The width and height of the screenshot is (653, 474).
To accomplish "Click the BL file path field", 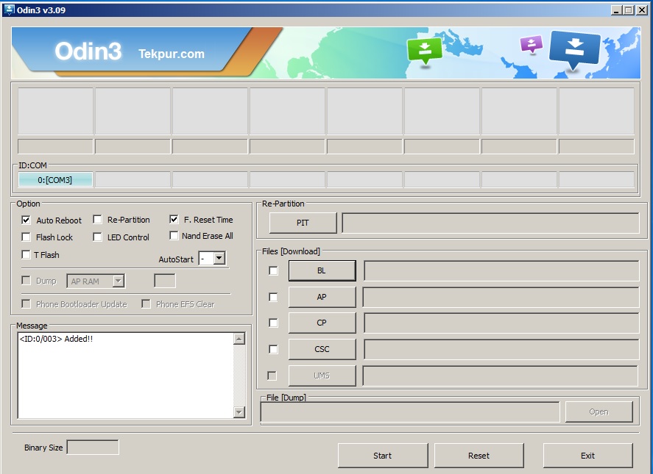I will [x=501, y=270].
